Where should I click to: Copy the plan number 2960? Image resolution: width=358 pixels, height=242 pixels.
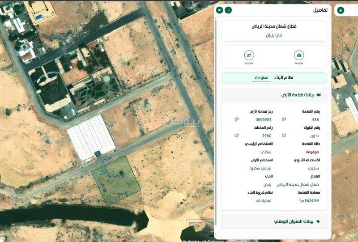[x=237, y=136]
